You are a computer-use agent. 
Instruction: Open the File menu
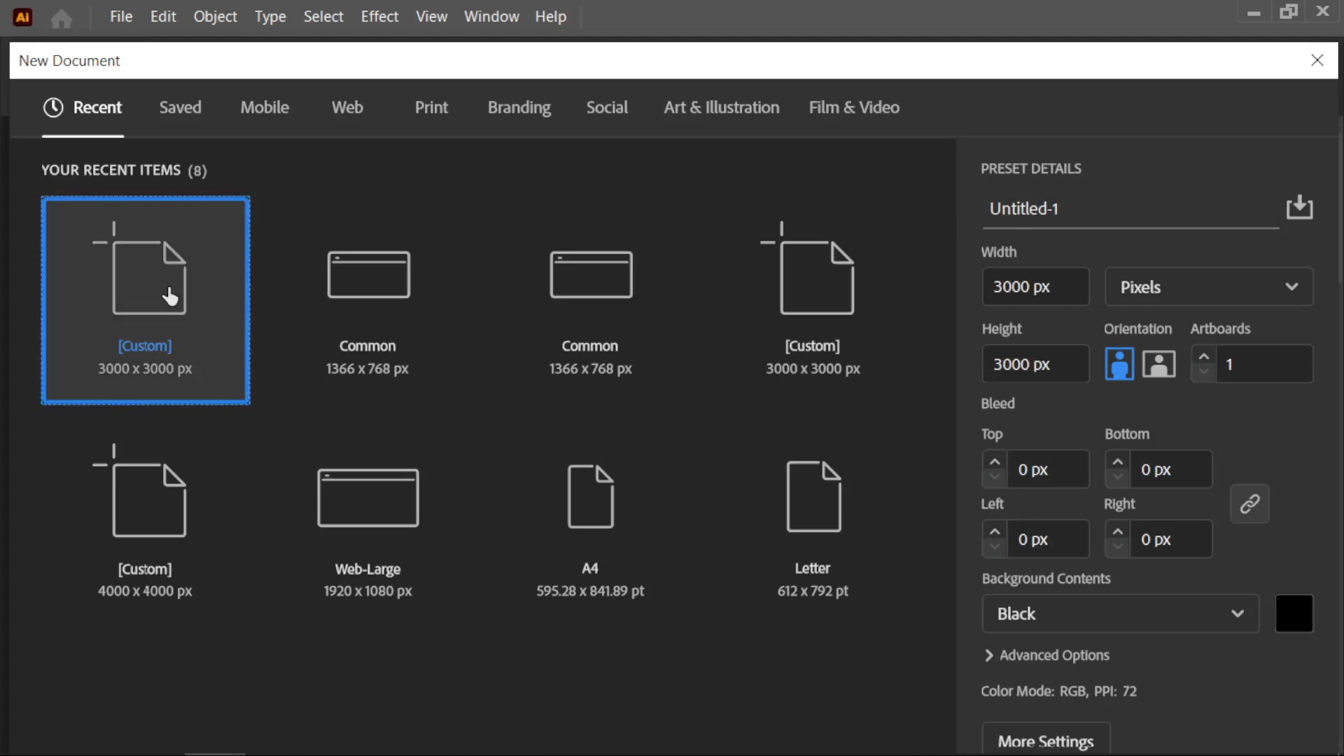121,16
